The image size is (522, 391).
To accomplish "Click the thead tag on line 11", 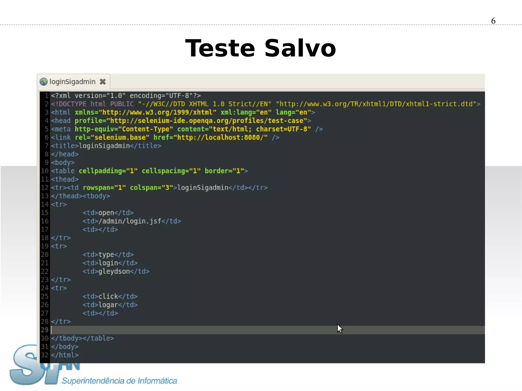I will (65, 179).
